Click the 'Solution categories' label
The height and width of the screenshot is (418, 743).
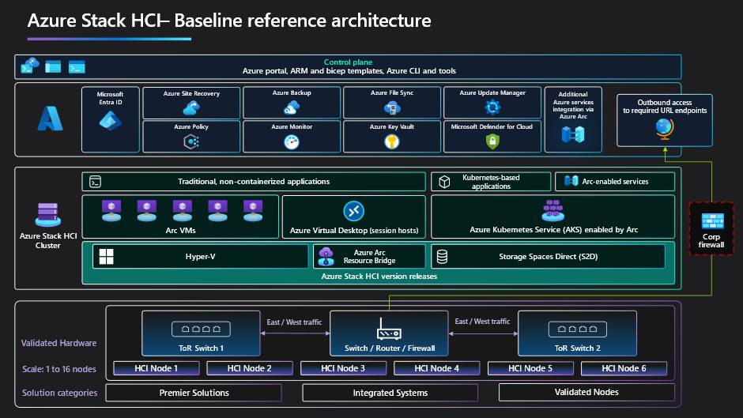pos(60,393)
